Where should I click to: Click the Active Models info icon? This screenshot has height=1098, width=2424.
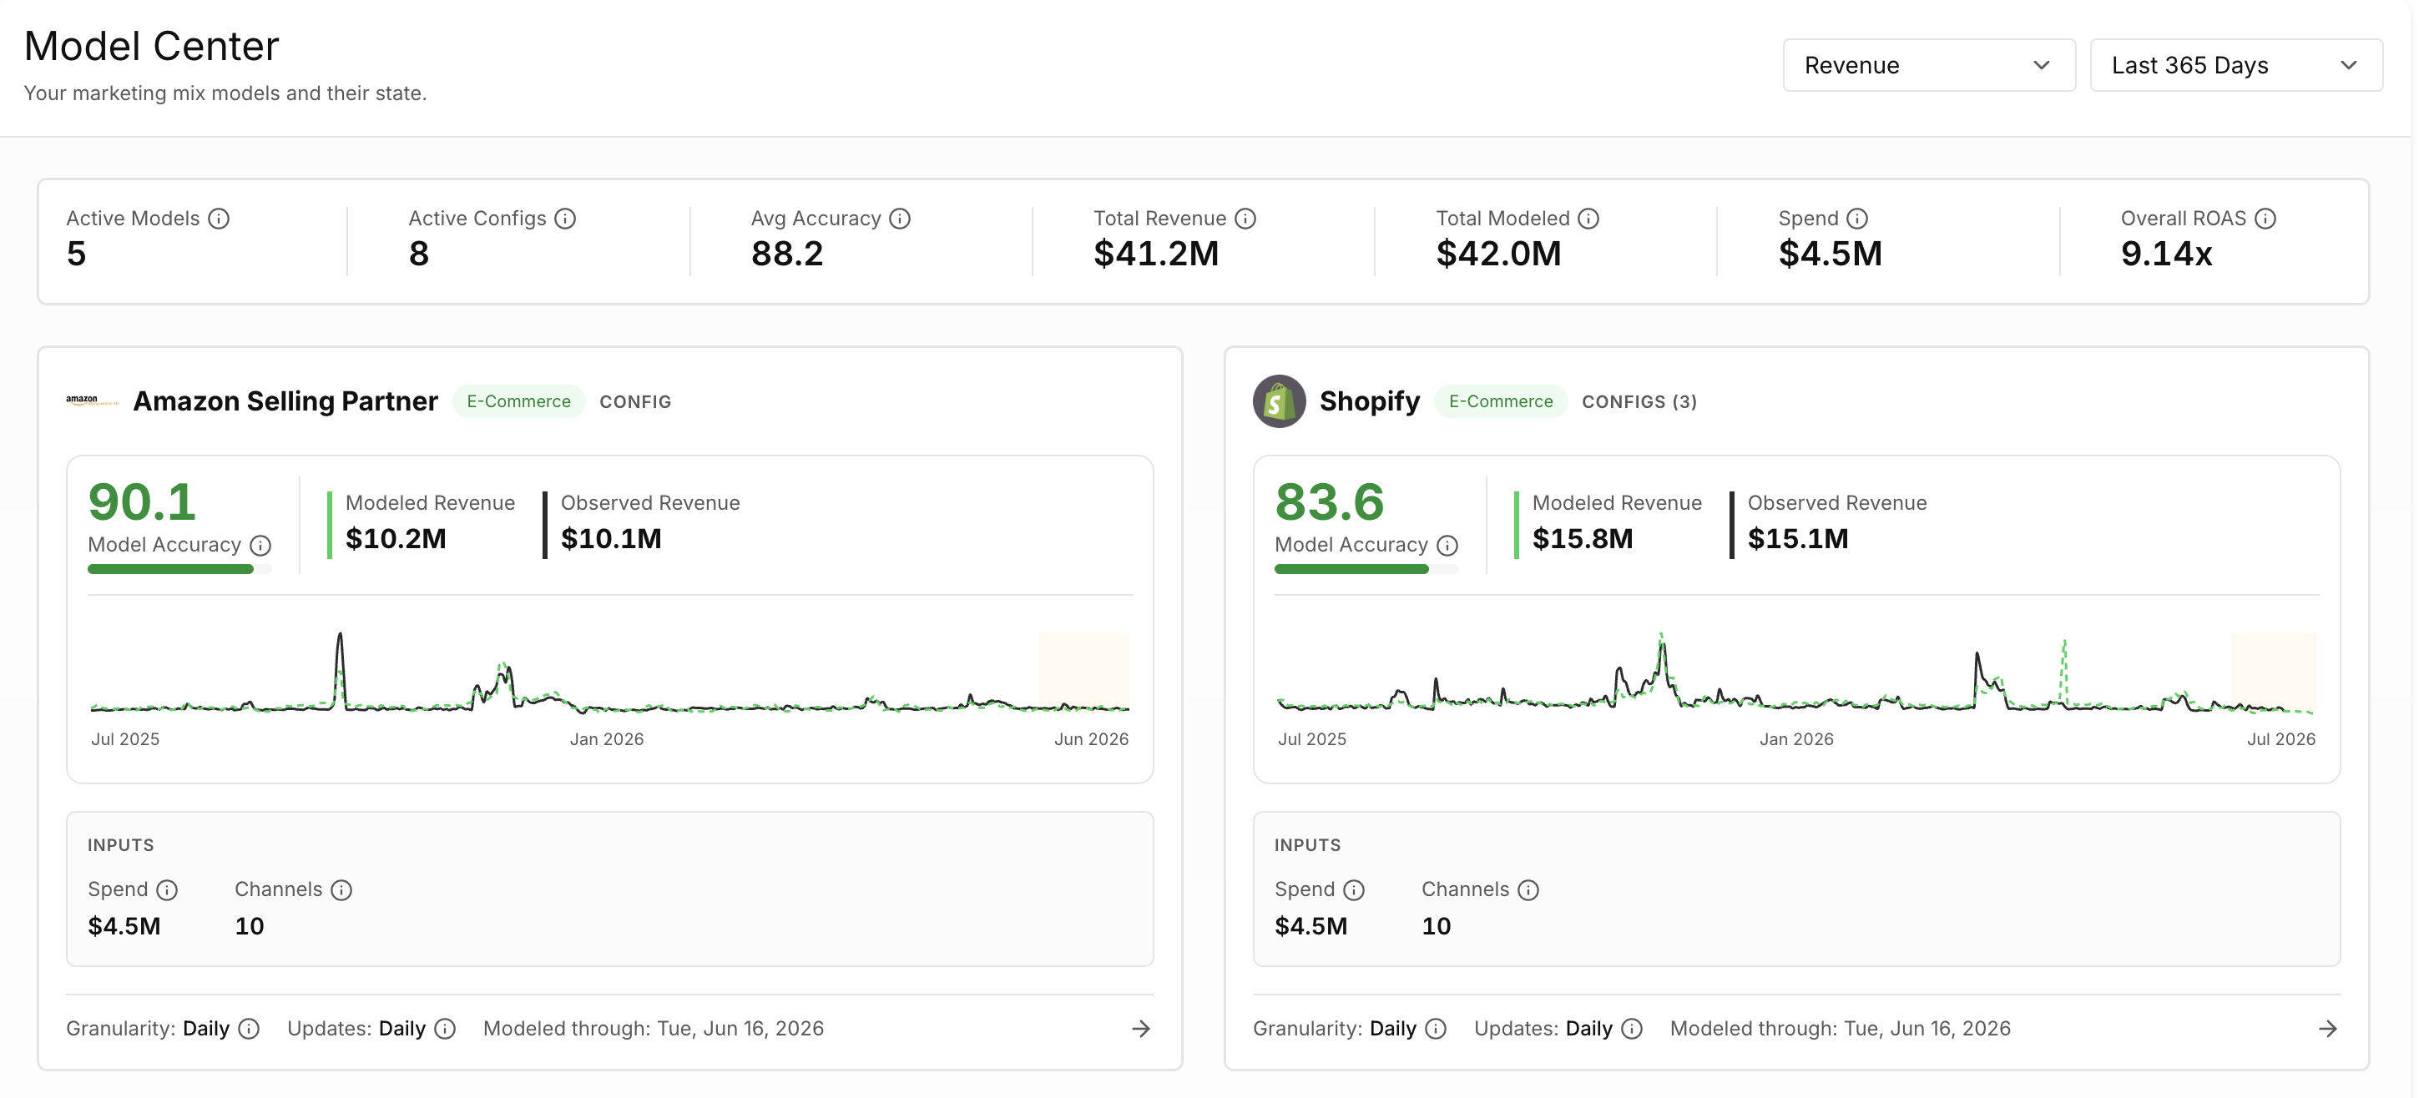tap(219, 219)
